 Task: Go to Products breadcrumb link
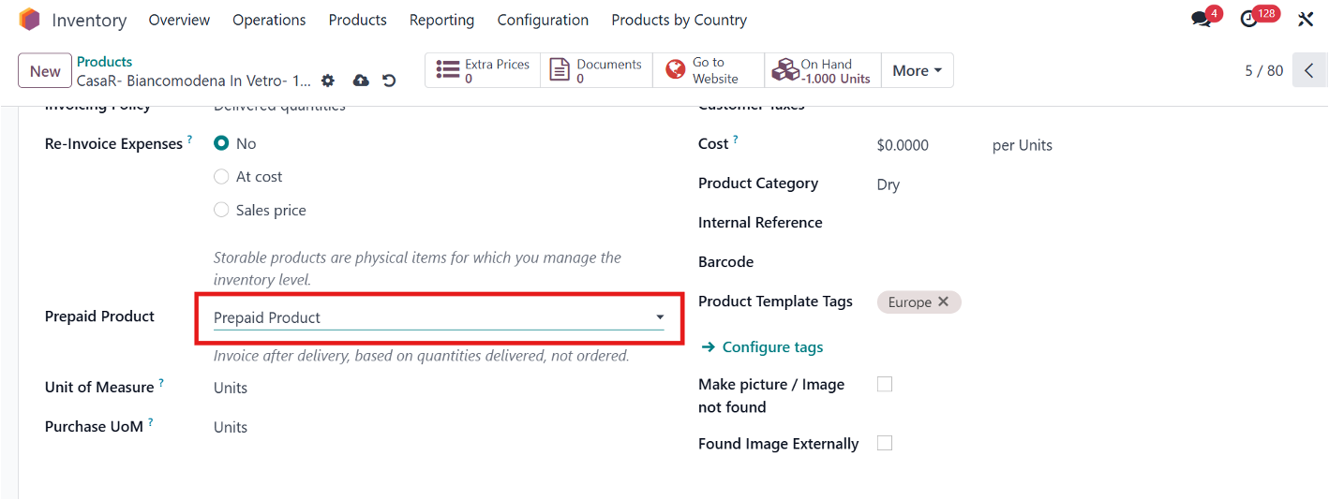[105, 62]
